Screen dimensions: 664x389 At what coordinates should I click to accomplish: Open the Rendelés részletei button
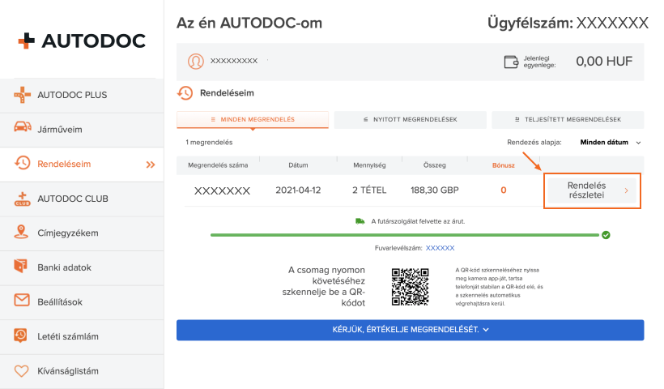592,190
